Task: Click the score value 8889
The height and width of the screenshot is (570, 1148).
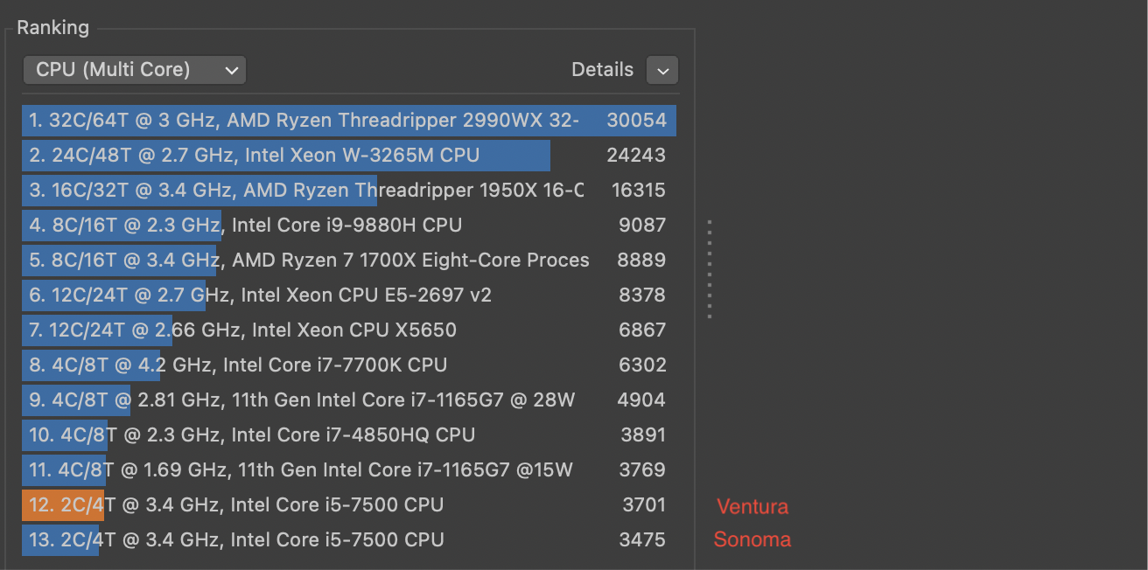Action: (x=642, y=261)
